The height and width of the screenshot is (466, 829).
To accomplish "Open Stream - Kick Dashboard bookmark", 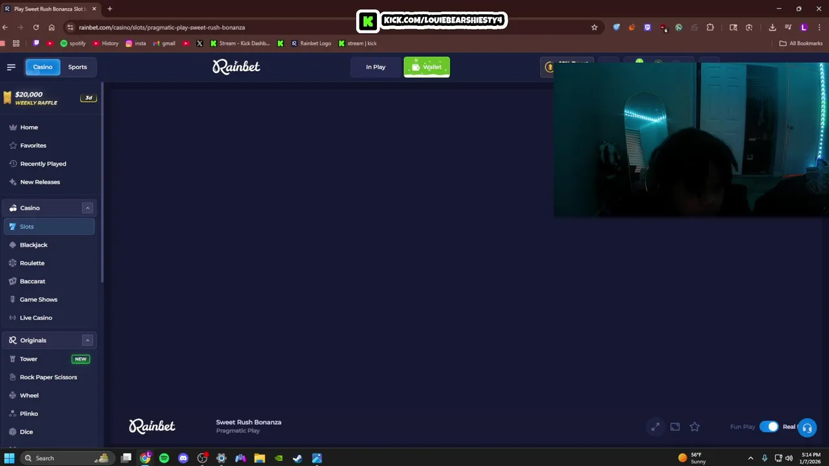I will pyautogui.click(x=240, y=43).
